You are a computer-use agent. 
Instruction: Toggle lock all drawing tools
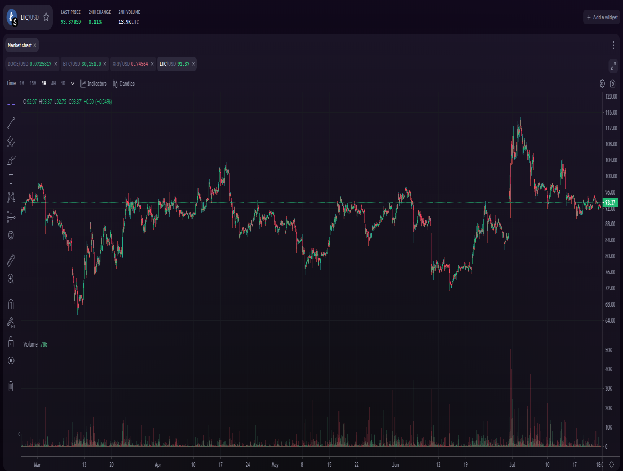11,341
